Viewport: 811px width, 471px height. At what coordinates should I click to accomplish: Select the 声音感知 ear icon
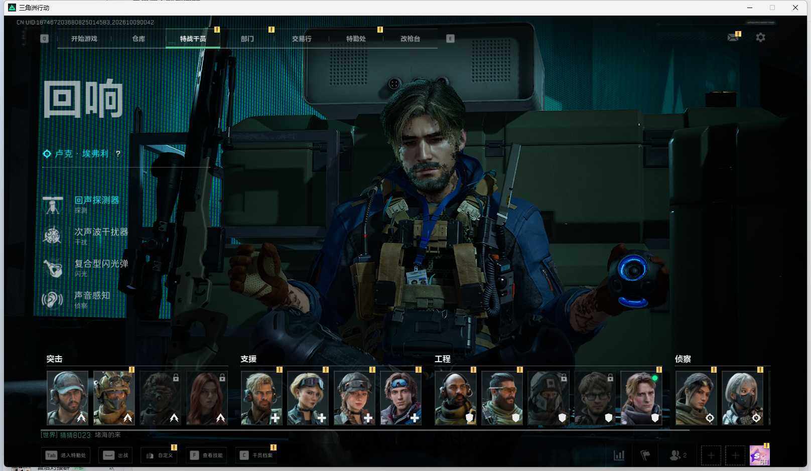[52, 299]
